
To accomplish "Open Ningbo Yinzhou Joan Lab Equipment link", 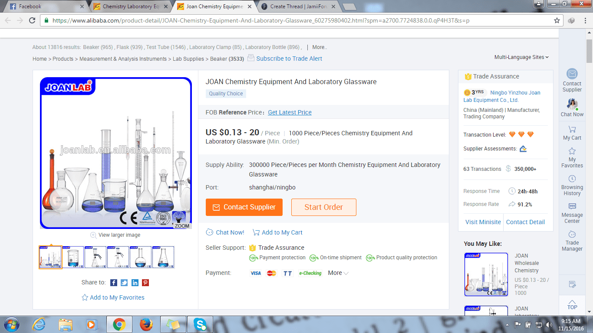I will (x=502, y=96).
